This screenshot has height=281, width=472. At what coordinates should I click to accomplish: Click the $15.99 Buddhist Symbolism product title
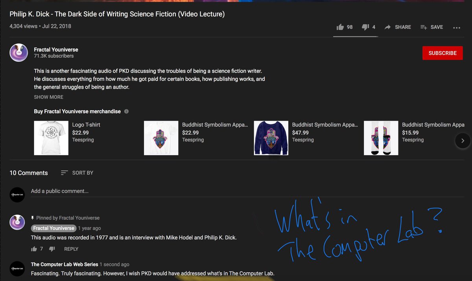click(x=433, y=125)
